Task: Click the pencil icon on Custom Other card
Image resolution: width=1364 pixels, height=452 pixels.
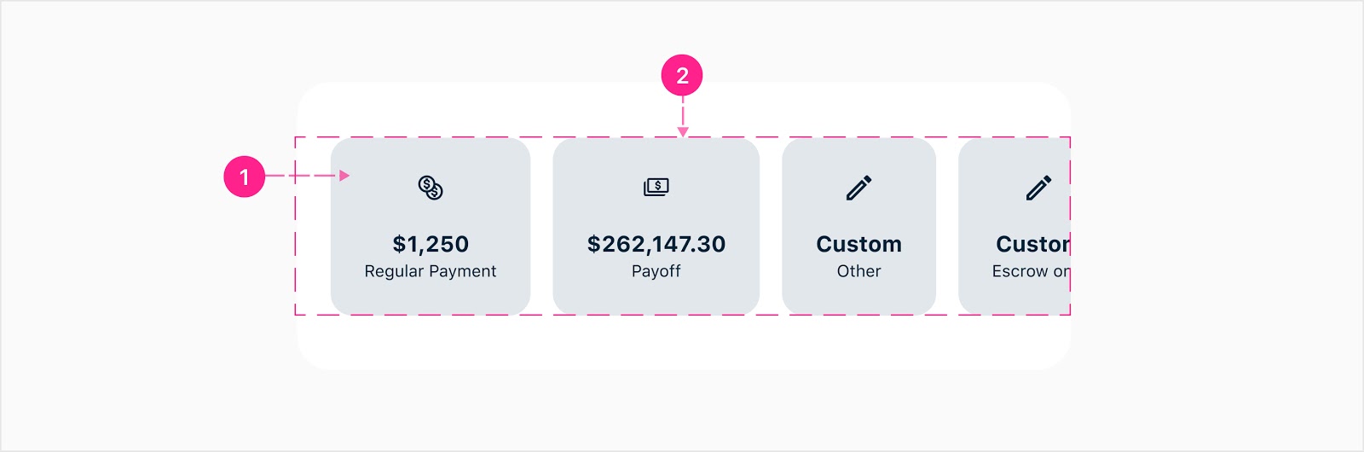Action: 858,188
